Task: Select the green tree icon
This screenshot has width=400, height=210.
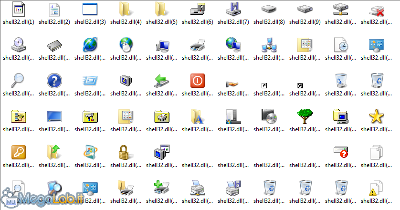Action: (305, 116)
